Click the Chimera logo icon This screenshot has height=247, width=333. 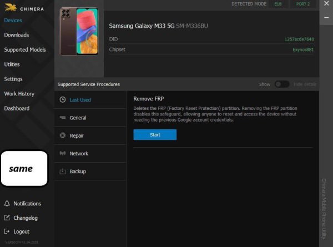[11, 7]
